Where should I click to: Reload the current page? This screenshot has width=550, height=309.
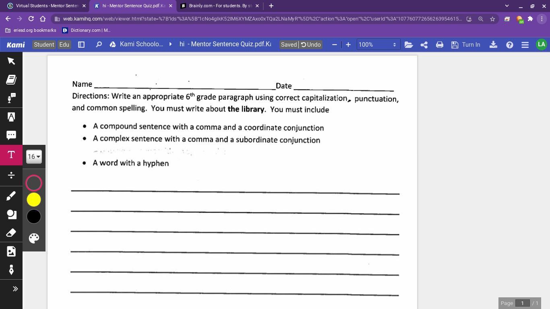click(x=31, y=19)
